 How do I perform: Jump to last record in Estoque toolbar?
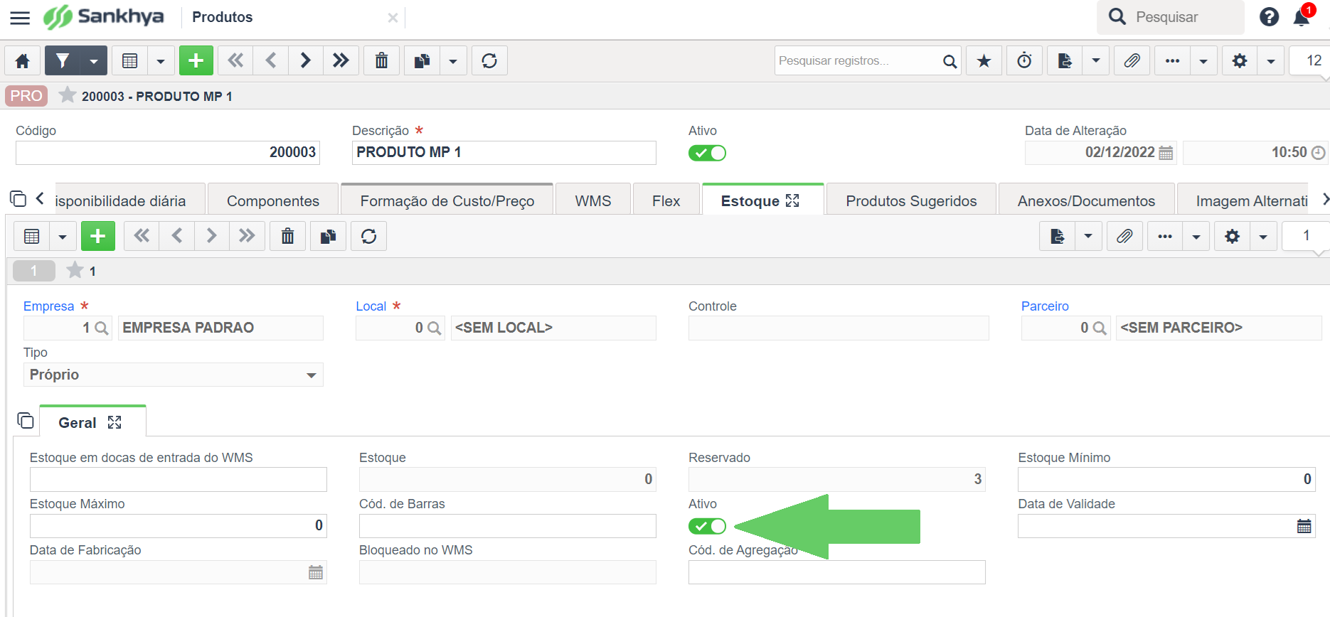click(x=247, y=236)
